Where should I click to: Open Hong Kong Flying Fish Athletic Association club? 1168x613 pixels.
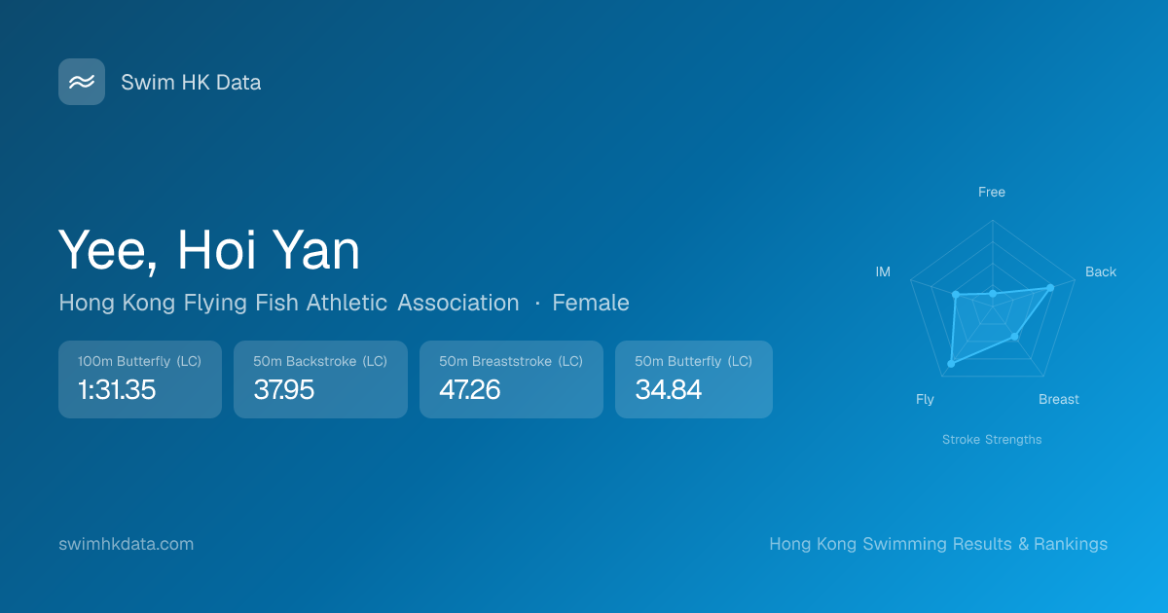click(x=289, y=303)
